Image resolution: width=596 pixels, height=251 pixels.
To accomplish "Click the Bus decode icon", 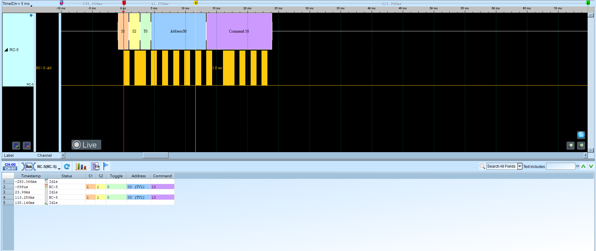I will coord(28,166).
